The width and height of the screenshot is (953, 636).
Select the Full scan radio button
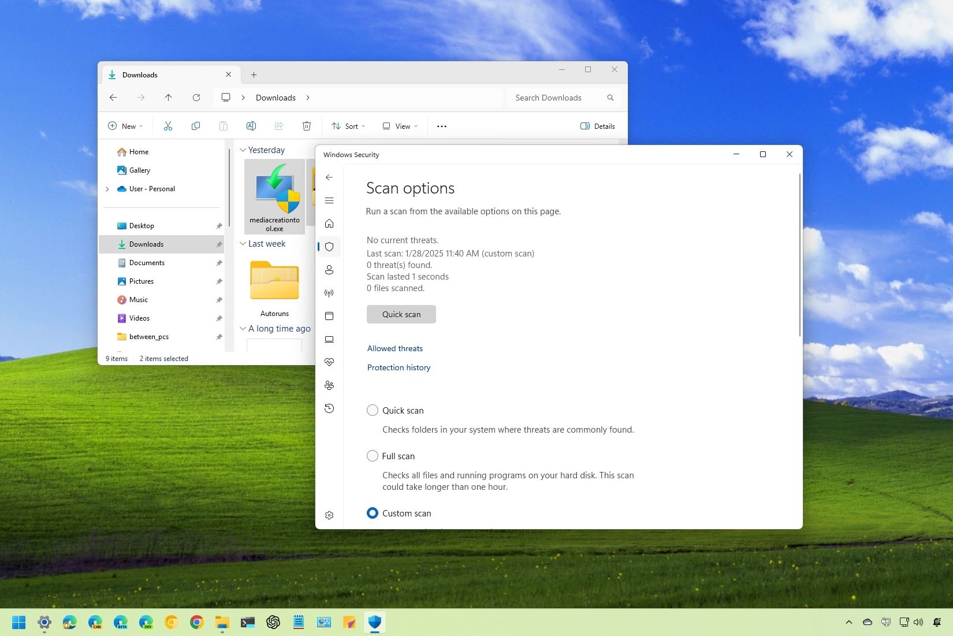pos(372,456)
